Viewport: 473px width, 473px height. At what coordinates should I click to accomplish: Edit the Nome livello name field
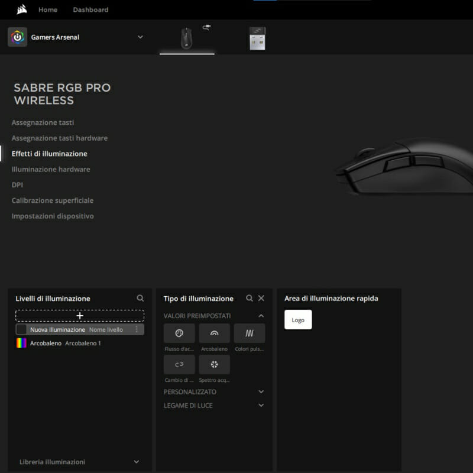[106, 330]
